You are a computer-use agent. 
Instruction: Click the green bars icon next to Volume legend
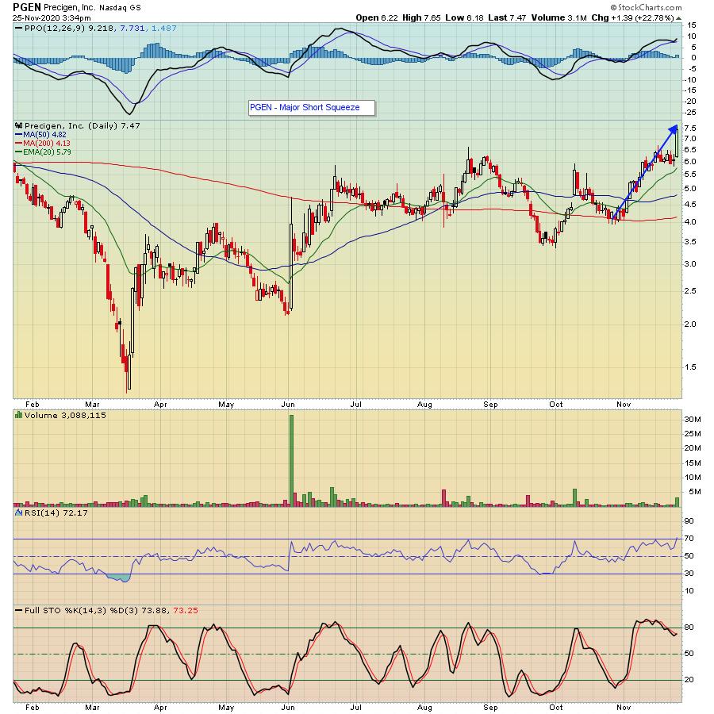pyautogui.click(x=19, y=415)
